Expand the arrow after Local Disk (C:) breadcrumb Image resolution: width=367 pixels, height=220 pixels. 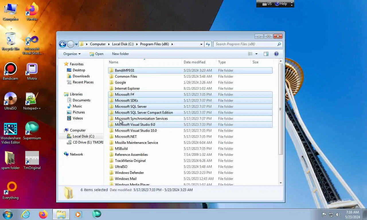pyautogui.click(x=137, y=44)
